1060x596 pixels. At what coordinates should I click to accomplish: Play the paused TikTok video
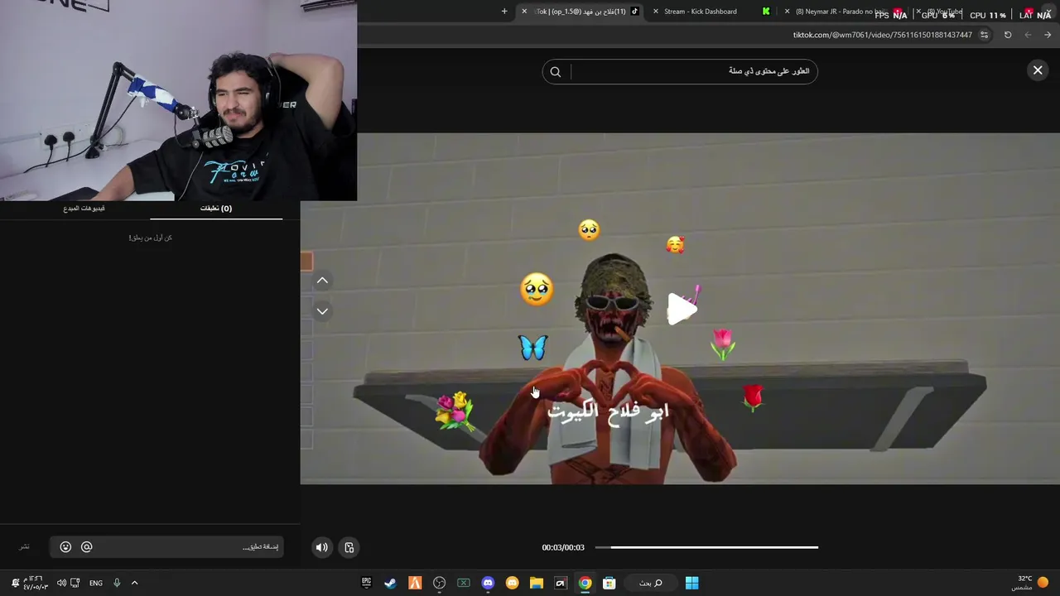coord(682,309)
